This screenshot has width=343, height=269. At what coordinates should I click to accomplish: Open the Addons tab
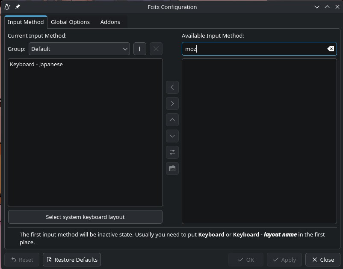(x=110, y=22)
